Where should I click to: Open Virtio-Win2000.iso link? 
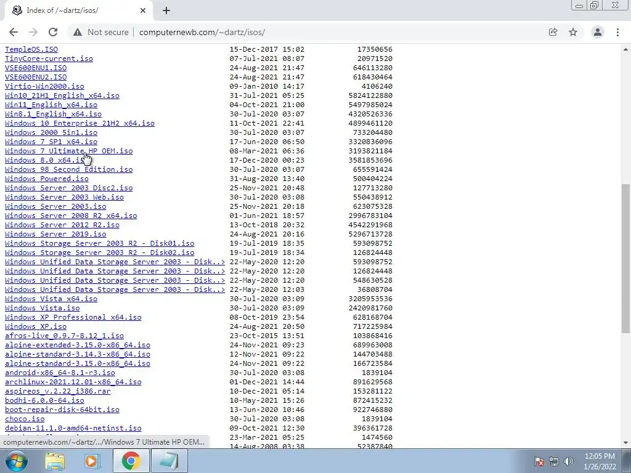(x=44, y=86)
